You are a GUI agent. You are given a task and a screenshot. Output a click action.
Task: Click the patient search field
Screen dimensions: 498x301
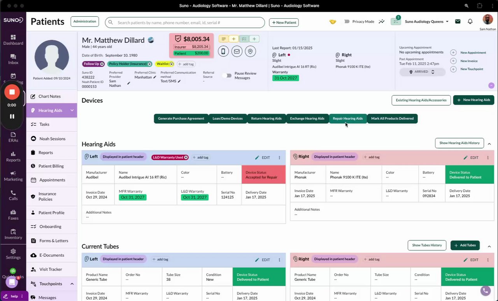[x=185, y=23]
